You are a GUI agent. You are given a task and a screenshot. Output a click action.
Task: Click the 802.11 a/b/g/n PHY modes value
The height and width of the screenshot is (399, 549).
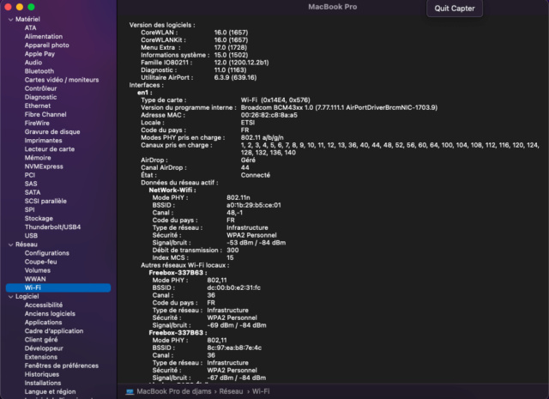point(262,137)
